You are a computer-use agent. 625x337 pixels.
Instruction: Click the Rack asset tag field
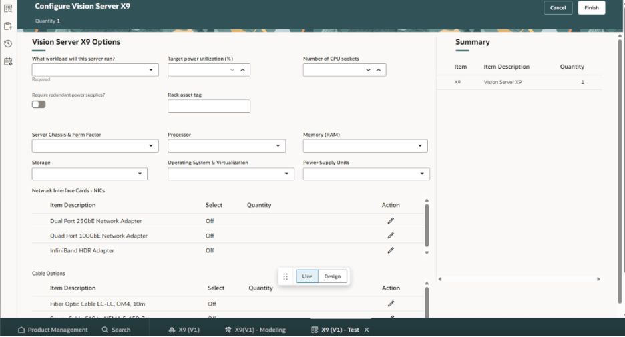[209, 106]
